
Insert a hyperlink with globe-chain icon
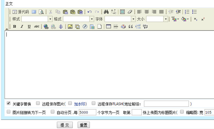(46, 27)
